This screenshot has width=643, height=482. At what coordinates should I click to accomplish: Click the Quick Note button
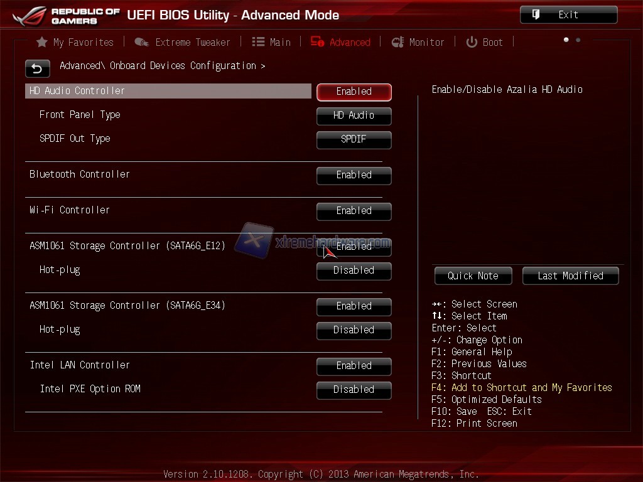[473, 276]
